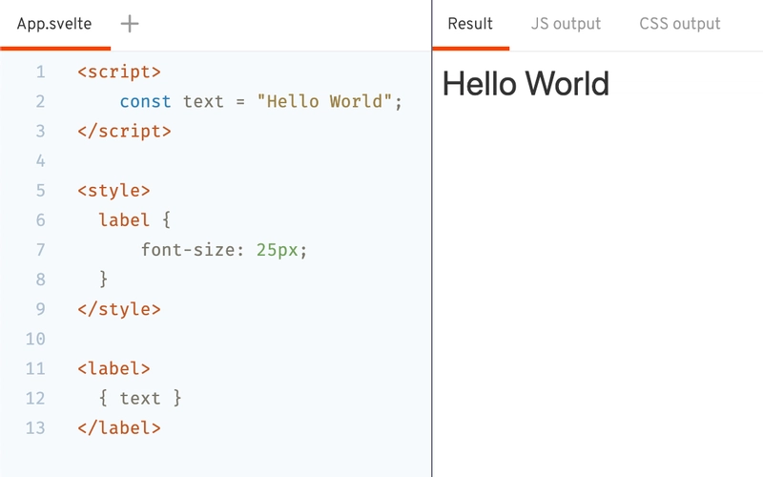Click the closing </label> tag
Viewport: 763px width, 477px height.
tap(119, 428)
